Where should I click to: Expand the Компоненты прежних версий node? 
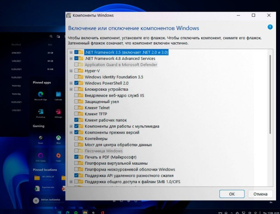71,132
